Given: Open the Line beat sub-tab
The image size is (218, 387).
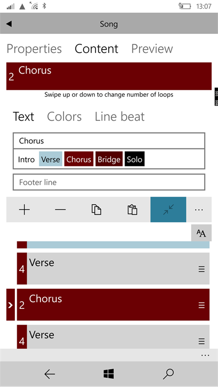Looking at the screenshot, I should click(x=120, y=116).
